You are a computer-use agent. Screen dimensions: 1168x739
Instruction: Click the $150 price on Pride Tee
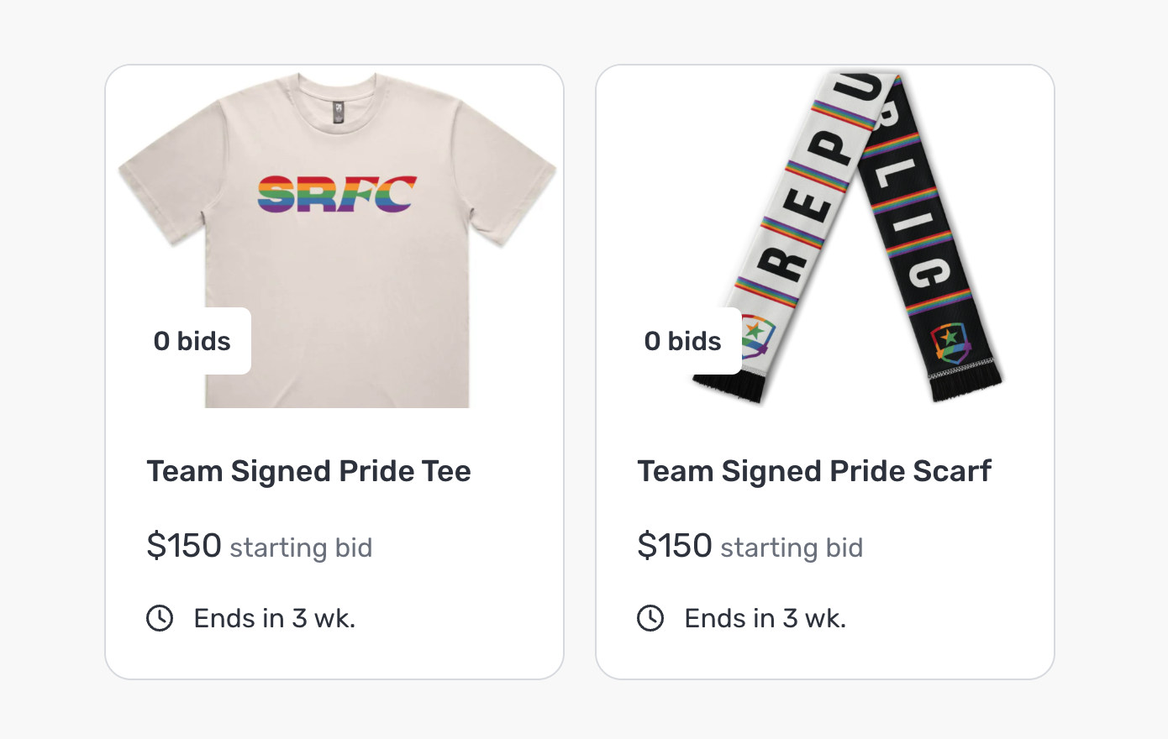tap(184, 546)
